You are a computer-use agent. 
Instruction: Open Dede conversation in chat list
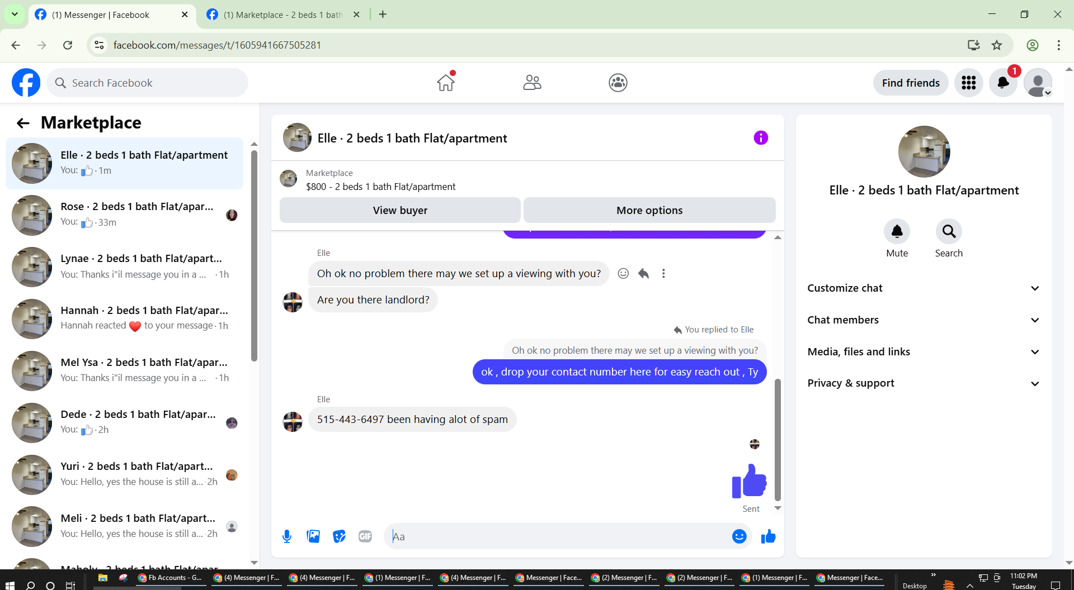[124, 423]
